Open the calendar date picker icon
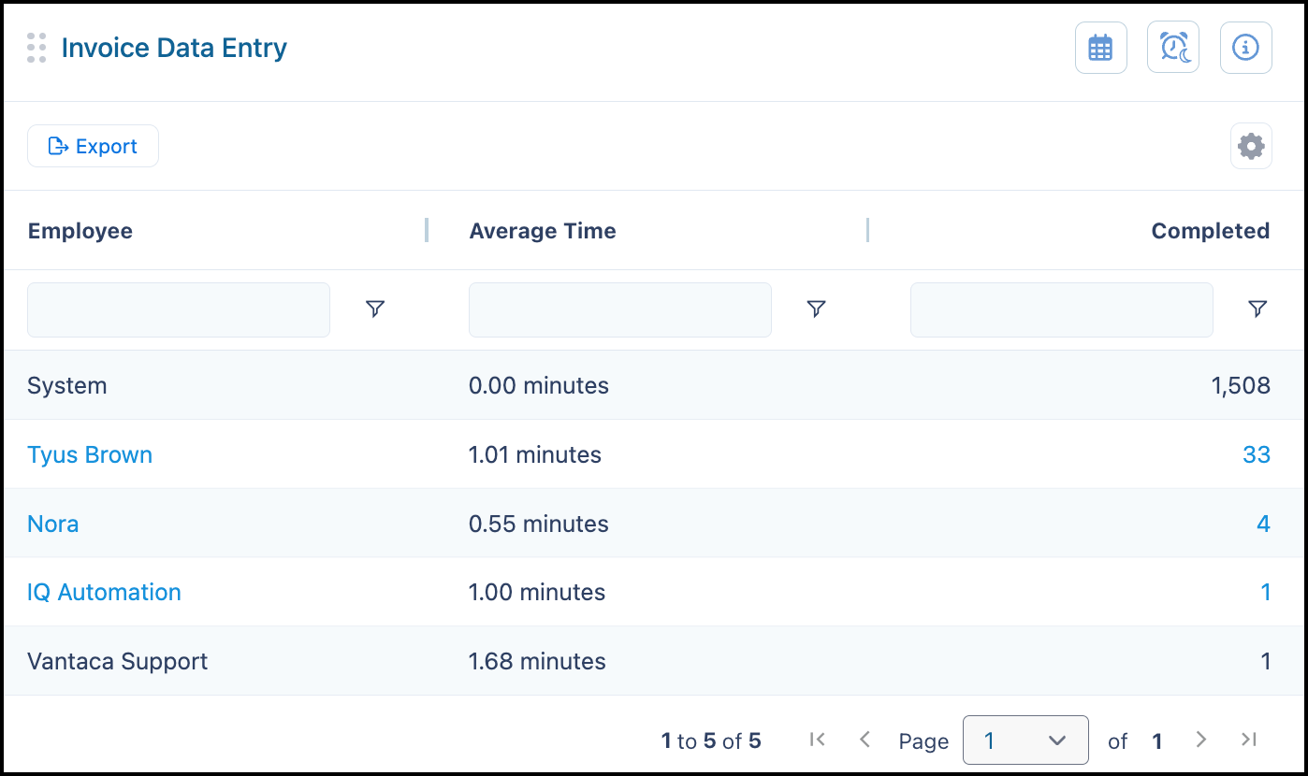 [x=1100, y=47]
